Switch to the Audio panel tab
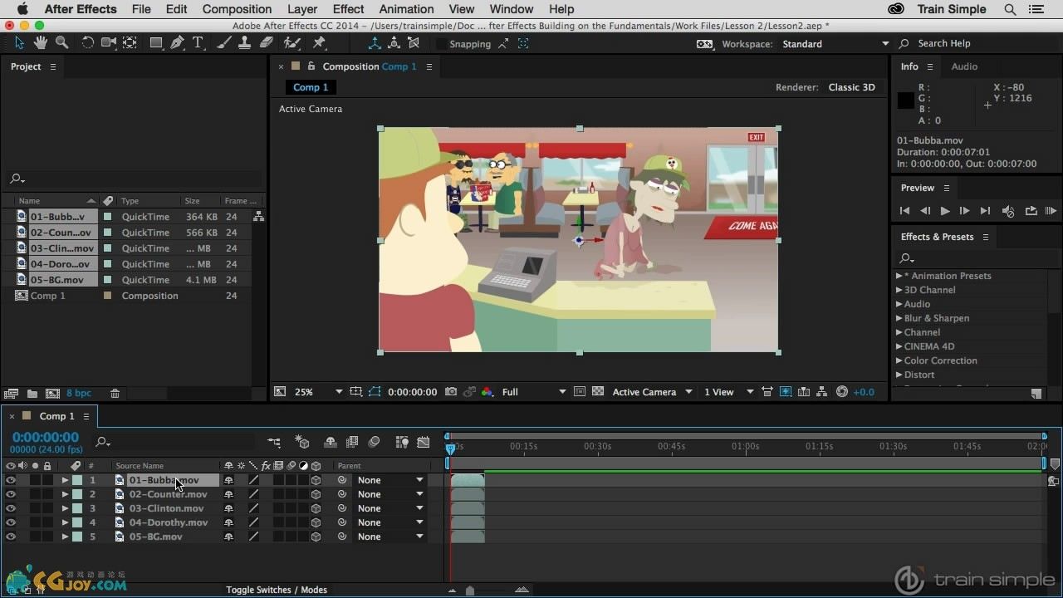The width and height of the screenshot is (1063, 598). point(964,66)
